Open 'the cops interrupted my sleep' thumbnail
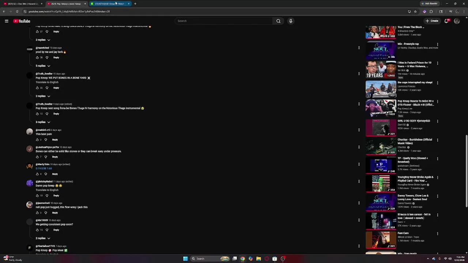The width and height of the screenshot is (468, 263). tap(381, 89)
